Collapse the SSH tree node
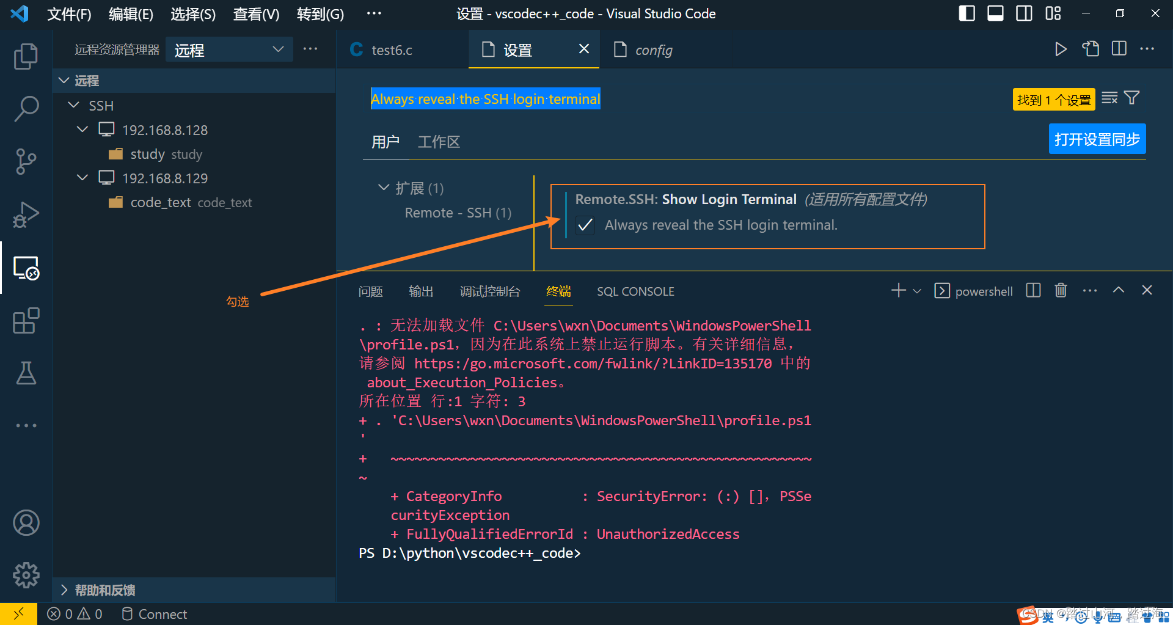1173x625 pixels. 74,105
